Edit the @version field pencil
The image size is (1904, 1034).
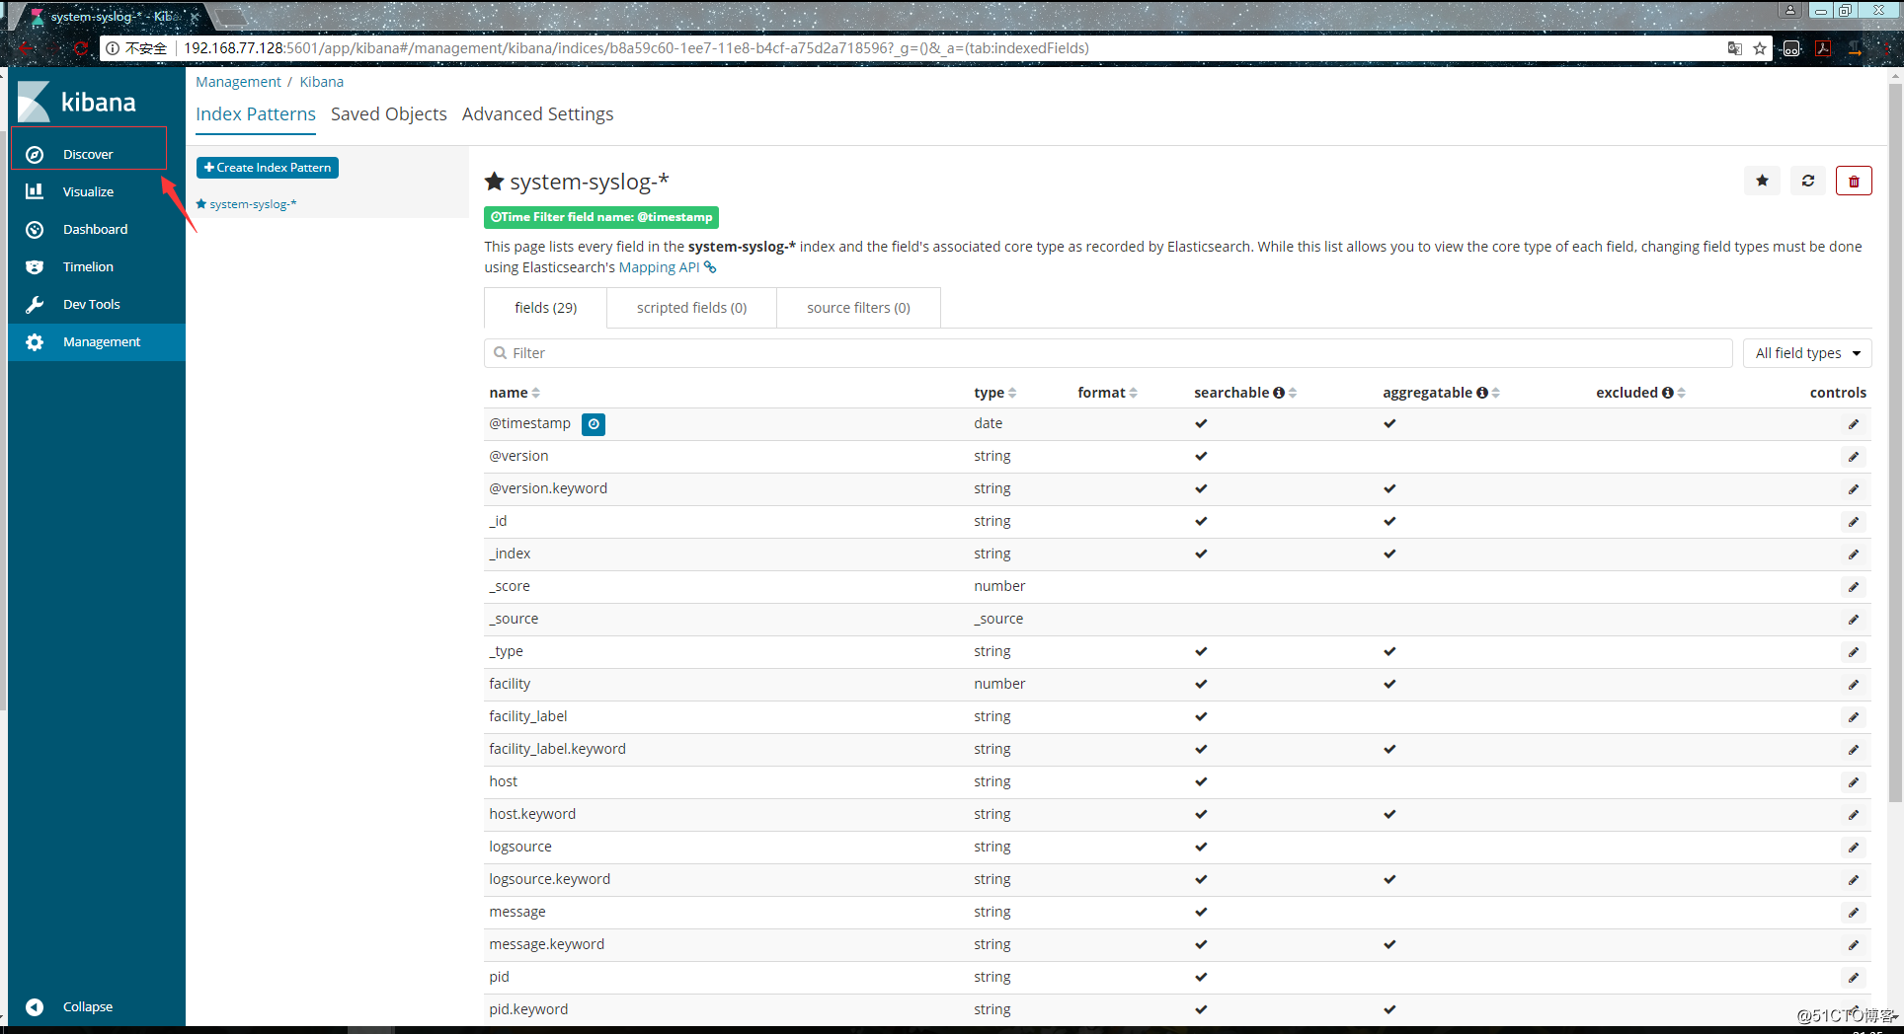tap(1854, 457)
